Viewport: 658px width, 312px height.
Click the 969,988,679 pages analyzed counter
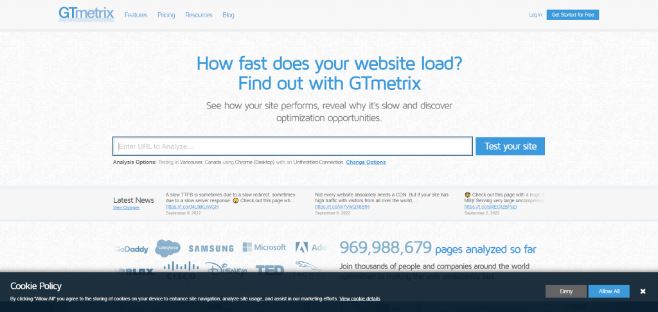coord(438,248)
